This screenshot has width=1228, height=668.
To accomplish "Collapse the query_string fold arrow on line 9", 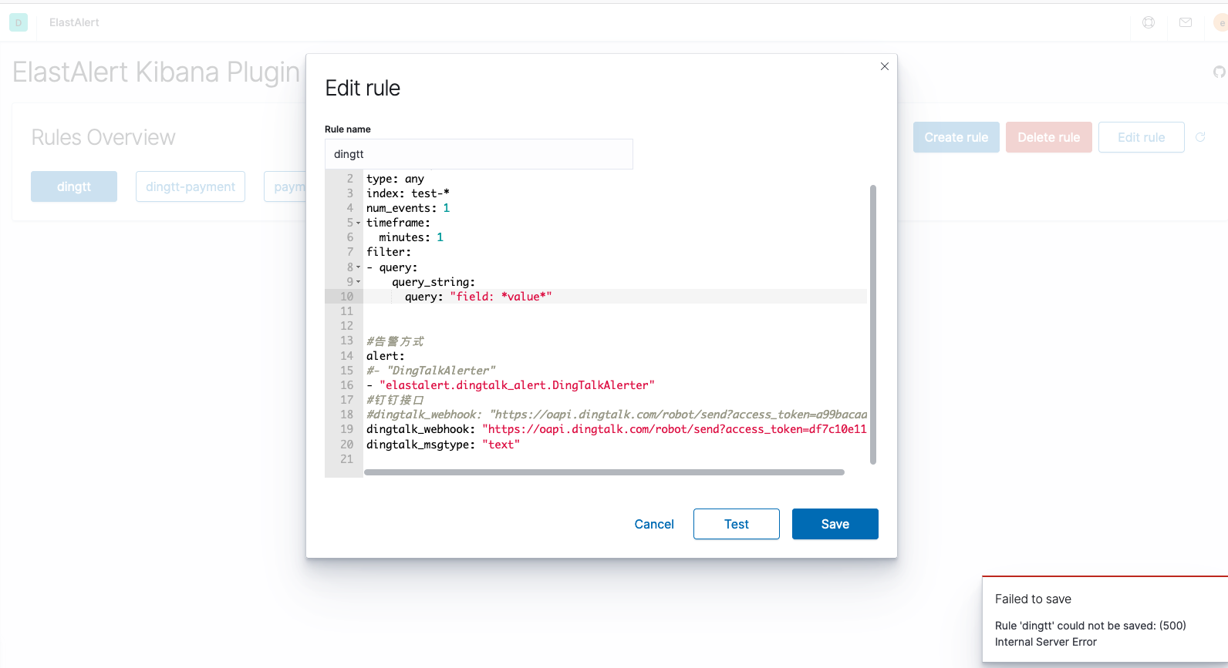I will 358,282.
